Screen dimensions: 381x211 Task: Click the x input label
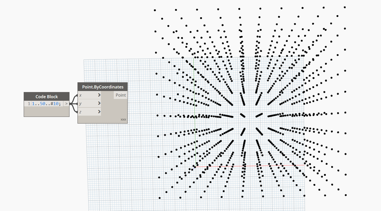(80, 95)
